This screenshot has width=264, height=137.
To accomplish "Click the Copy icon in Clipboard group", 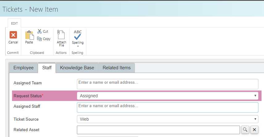I will tap(39, 39).
